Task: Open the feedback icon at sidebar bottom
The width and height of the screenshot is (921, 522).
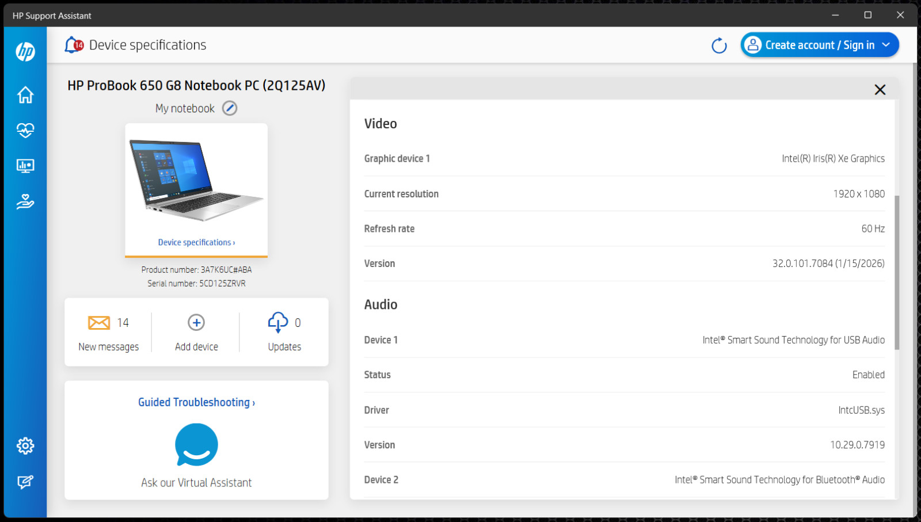Action: click(25, 482)
